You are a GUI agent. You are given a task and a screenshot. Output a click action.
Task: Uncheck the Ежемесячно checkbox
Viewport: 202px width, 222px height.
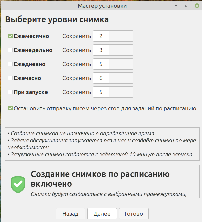(x=10, y=36)
